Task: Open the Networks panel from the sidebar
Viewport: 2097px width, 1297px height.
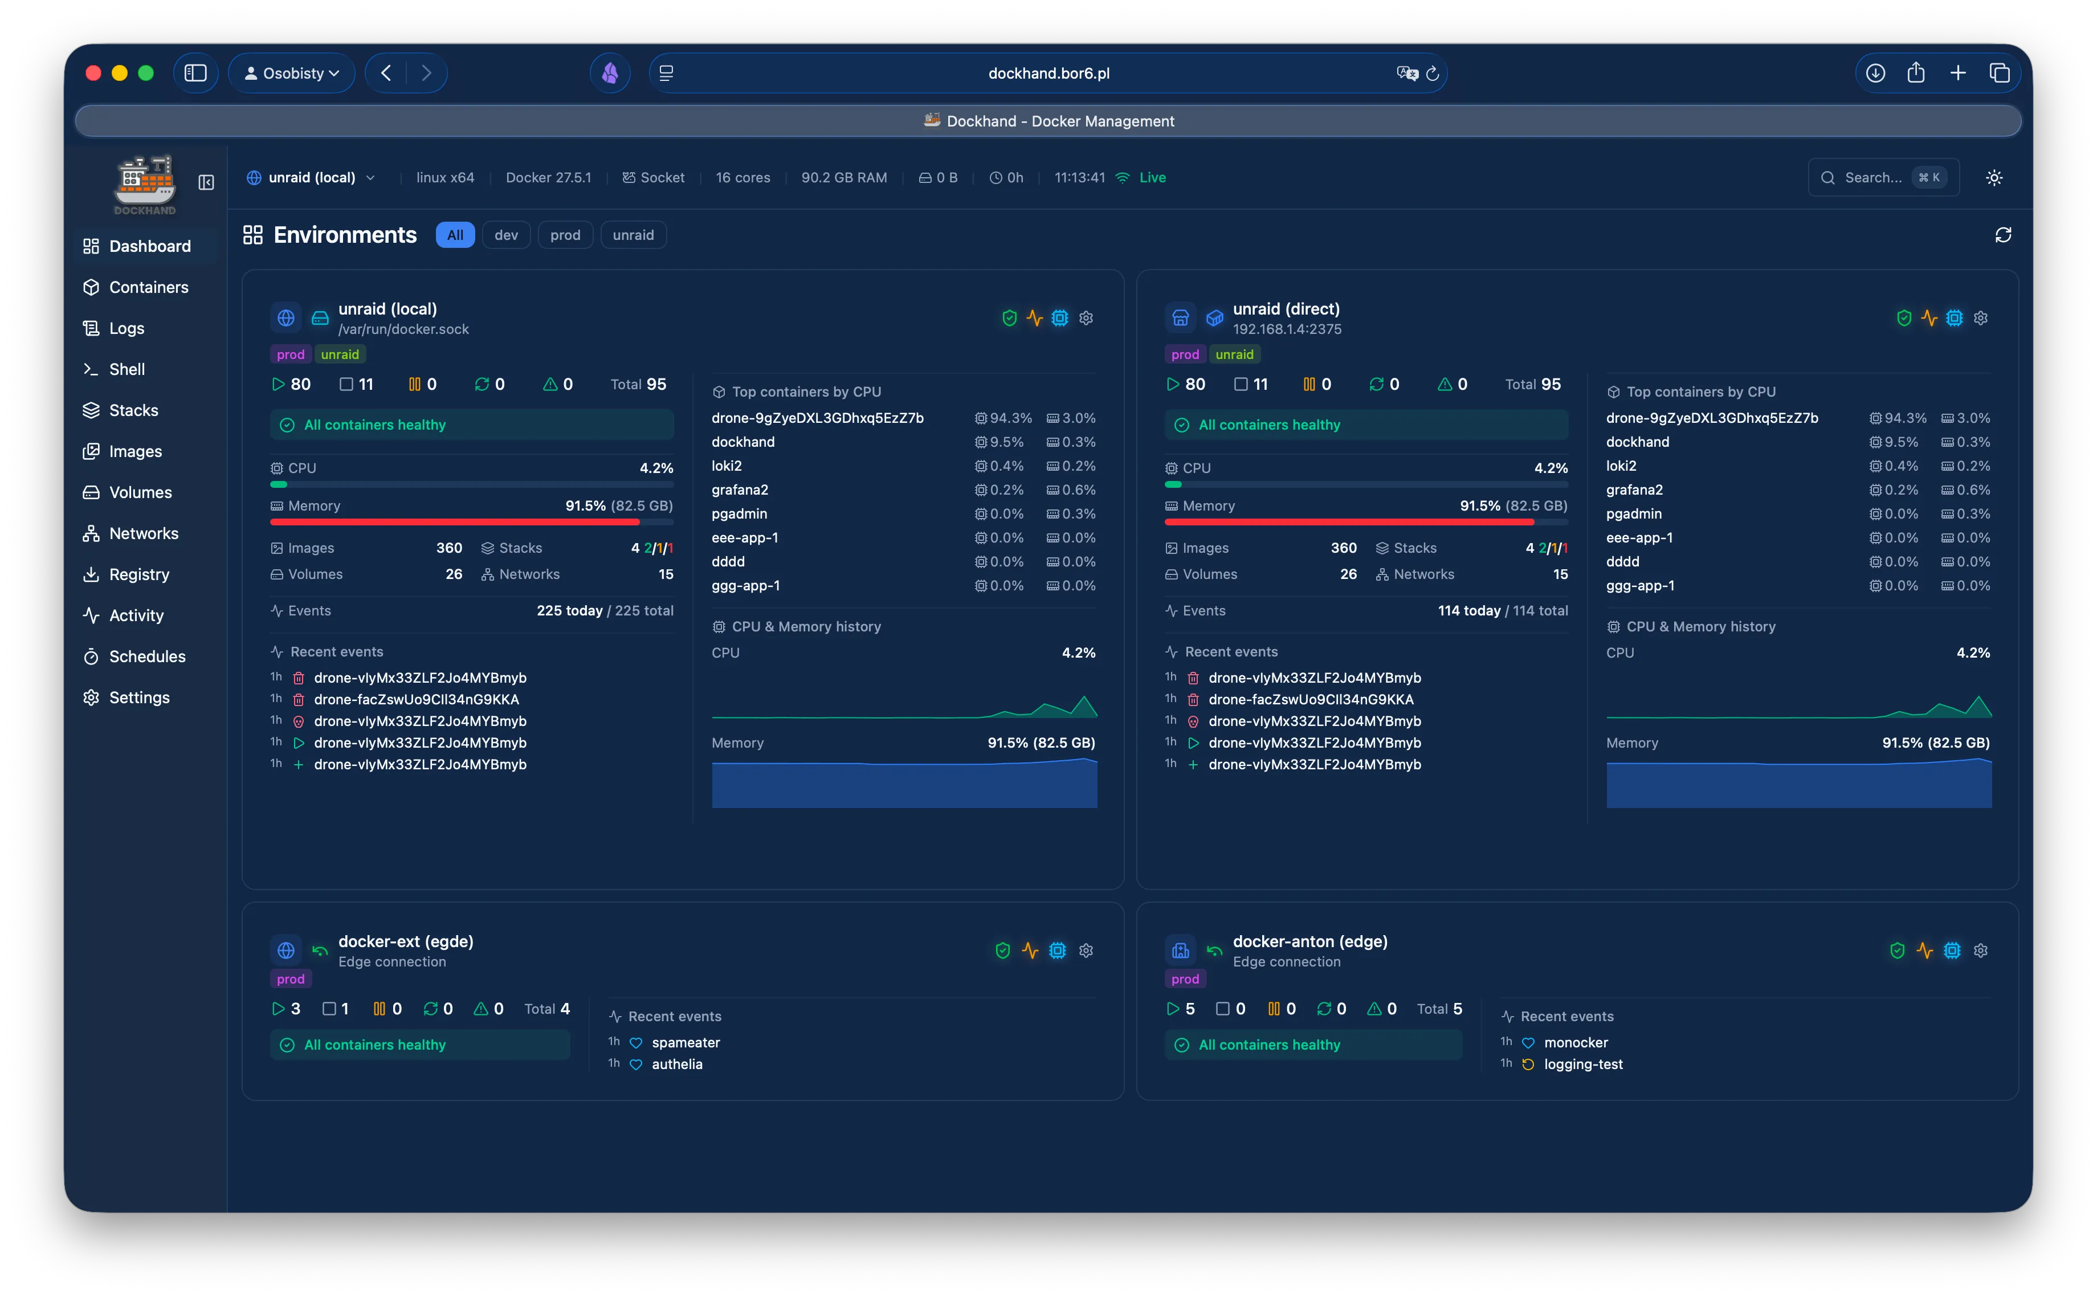Action: (143, 533)
